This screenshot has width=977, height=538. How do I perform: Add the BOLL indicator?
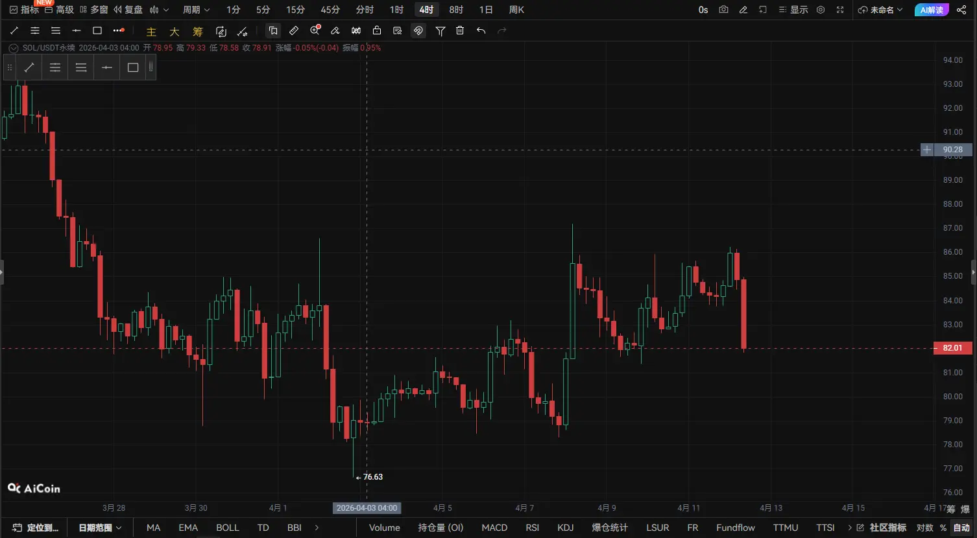(228, 528)
